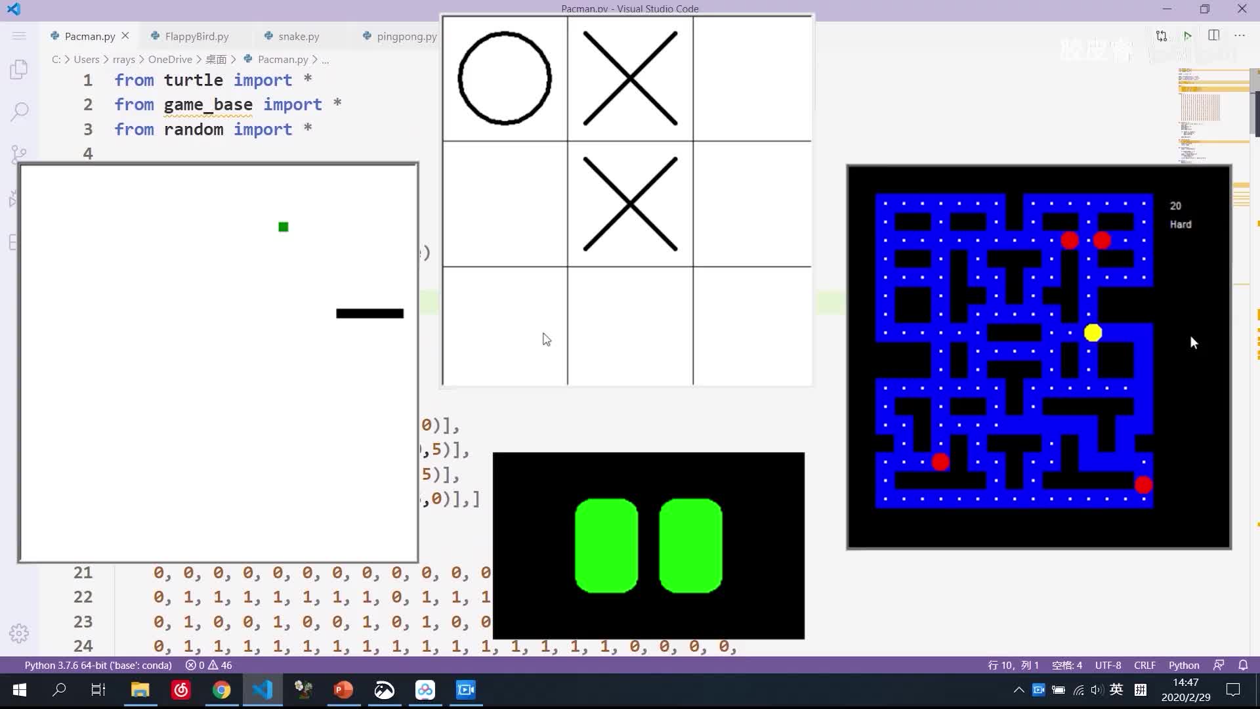
Task: Open Google Chrome from the taskbar
Action: click(x=221, y=690)
